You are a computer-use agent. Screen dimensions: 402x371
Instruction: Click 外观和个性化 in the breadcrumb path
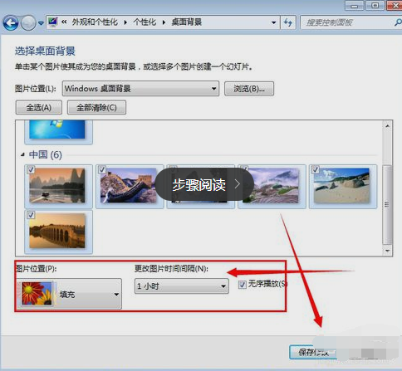pyautogui.click(x=95, y=22)
